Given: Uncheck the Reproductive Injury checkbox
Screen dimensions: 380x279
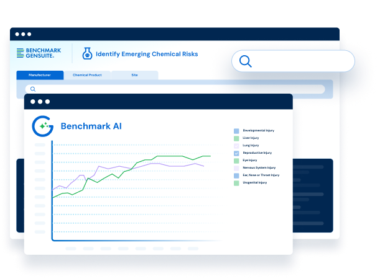Looking at the screenshot, I should (236, 153).
